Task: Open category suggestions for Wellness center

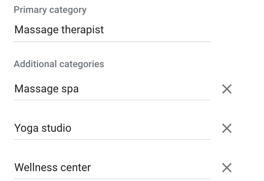Action: click(112, 167)
